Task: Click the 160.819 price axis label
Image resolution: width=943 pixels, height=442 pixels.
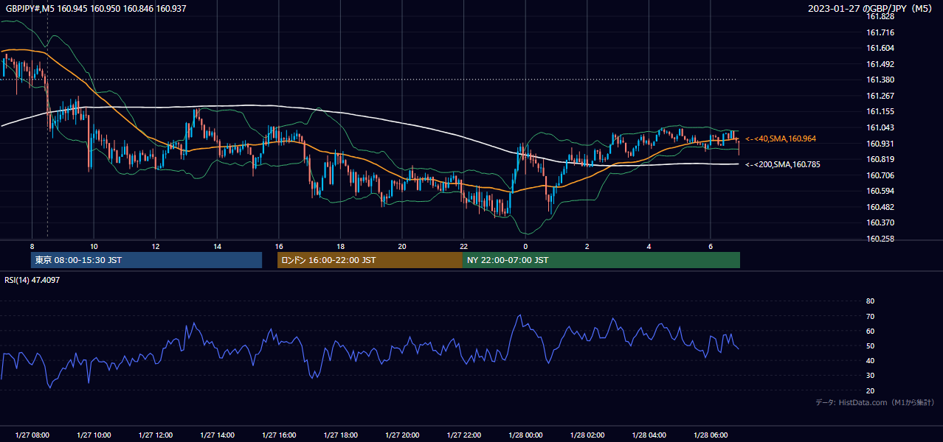Action: coord(880,159)
